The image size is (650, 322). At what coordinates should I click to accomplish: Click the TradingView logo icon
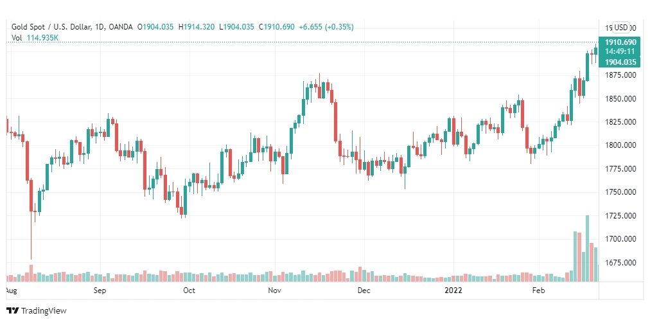coord(12,310)
